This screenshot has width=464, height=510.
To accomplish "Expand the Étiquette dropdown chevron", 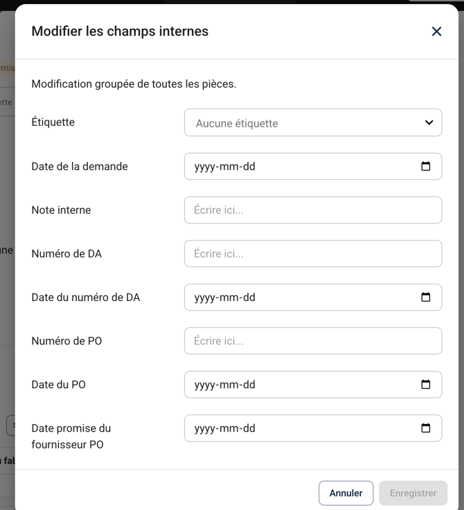I will tap(429, 122).
